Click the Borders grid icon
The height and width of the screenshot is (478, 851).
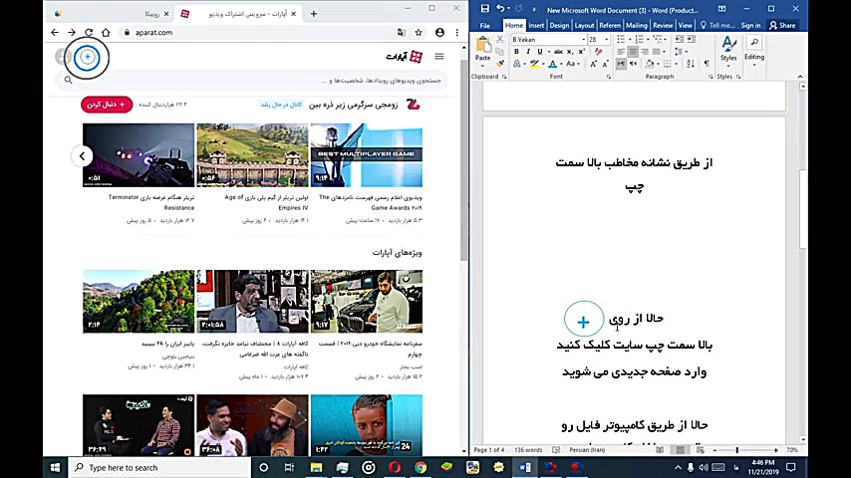click(x=667, y=64)
